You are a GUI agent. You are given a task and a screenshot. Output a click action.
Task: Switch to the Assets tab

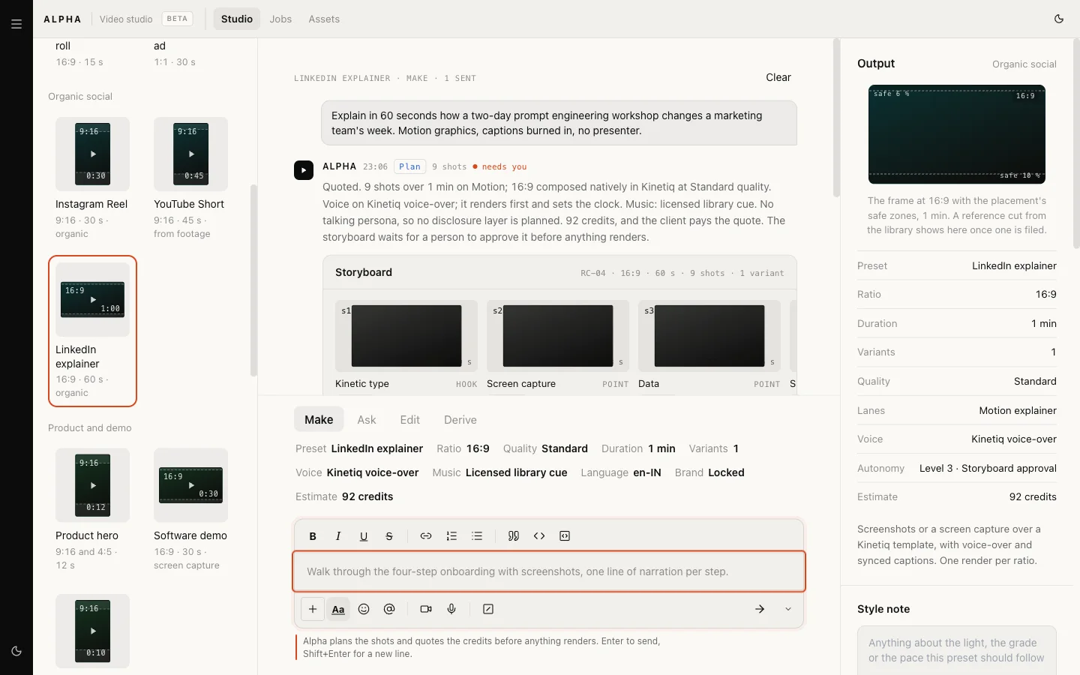point(324,19)
